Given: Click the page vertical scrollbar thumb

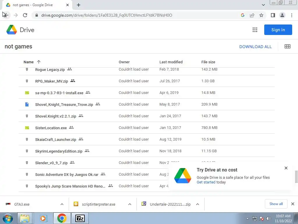Looking at the screenshot, I should coord(296,176).
